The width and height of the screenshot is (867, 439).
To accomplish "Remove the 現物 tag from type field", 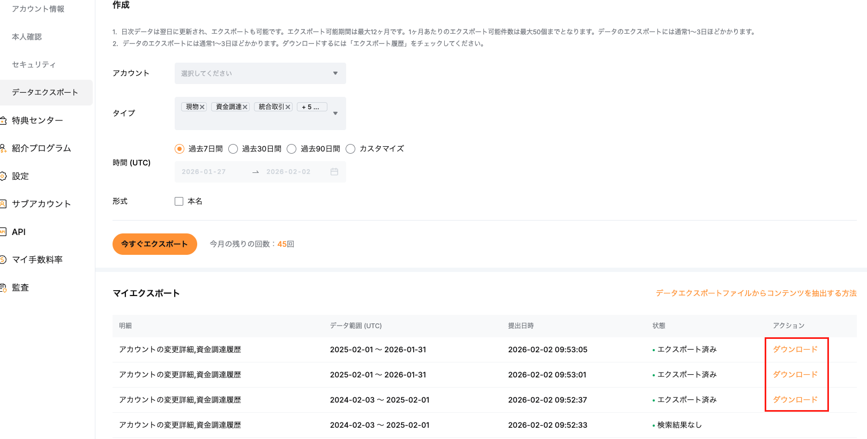I will click(202, 107).
